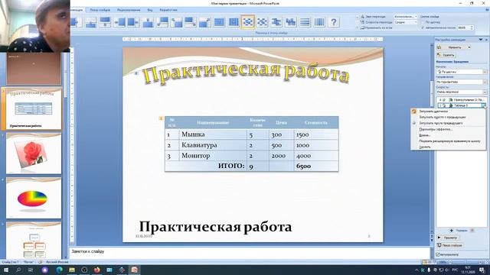Apply the comb vertical transition icon
Screen dimensions: 490x275
coord(291,22)
